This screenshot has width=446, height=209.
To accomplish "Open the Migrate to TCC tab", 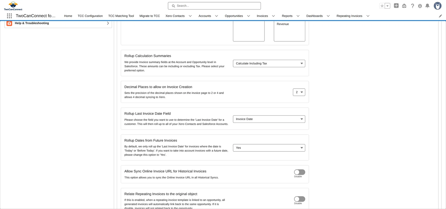I will 150,16.
